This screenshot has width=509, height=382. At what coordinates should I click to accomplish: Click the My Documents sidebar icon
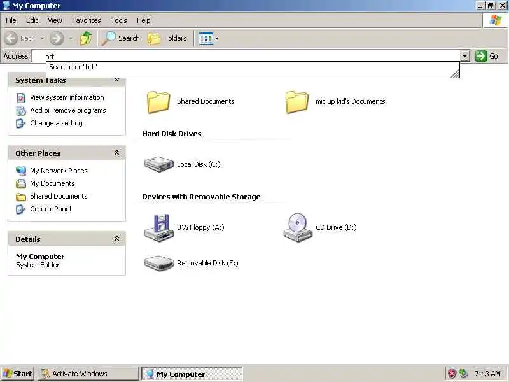(x=21, y=183)
